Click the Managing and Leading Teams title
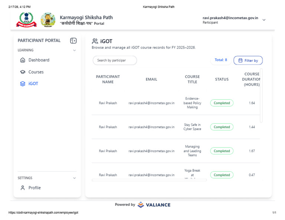The height and width of the screenshot is (220, 285). coord(192,151)
